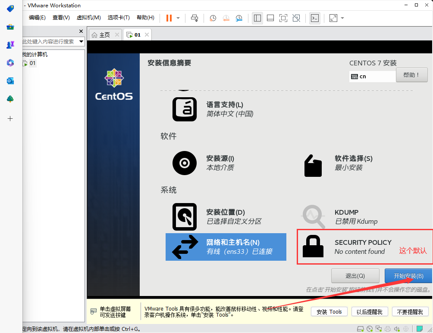Screen dimensions: 433x333
Task: Toggle Unity mode icon
Action: (x=296, y=18)
